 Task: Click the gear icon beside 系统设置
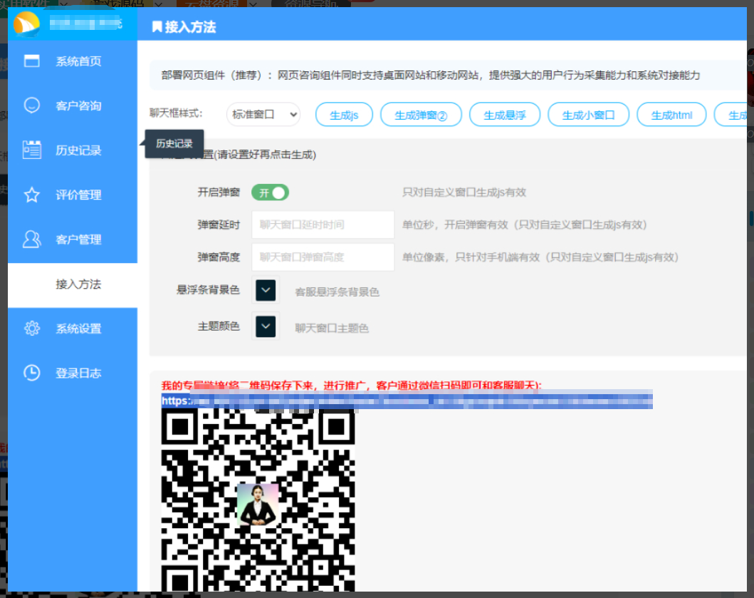(32, 329)
